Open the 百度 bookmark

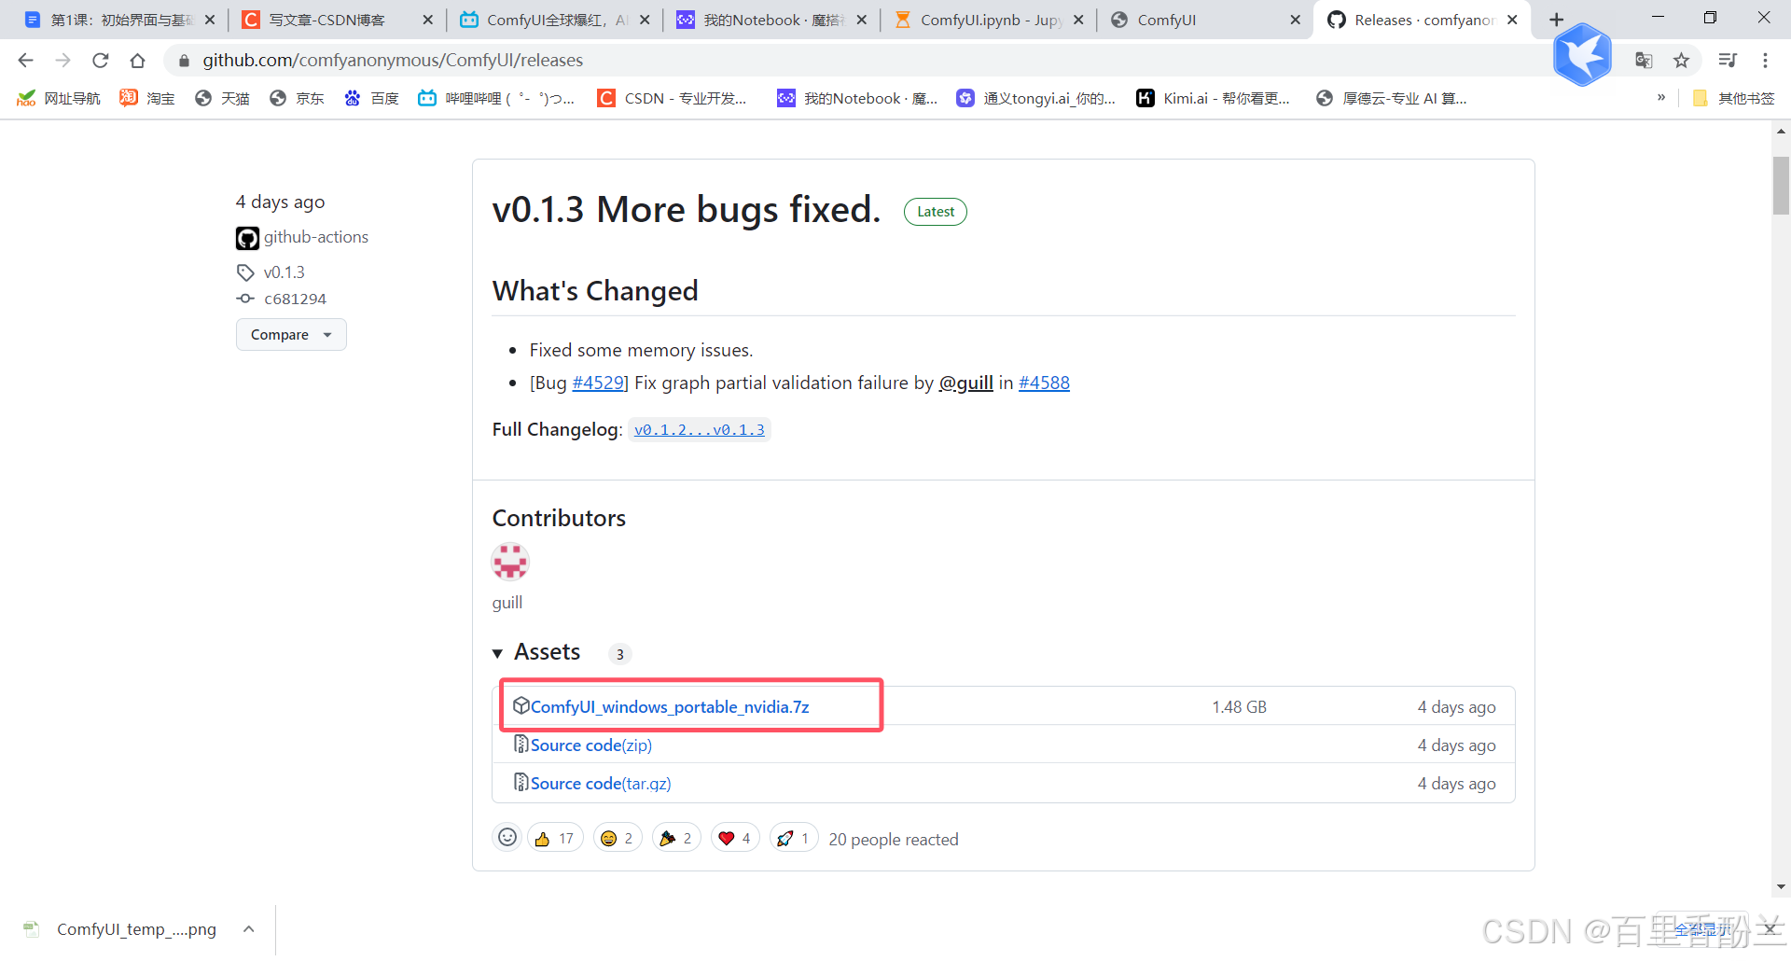click(x=371, y=98)
